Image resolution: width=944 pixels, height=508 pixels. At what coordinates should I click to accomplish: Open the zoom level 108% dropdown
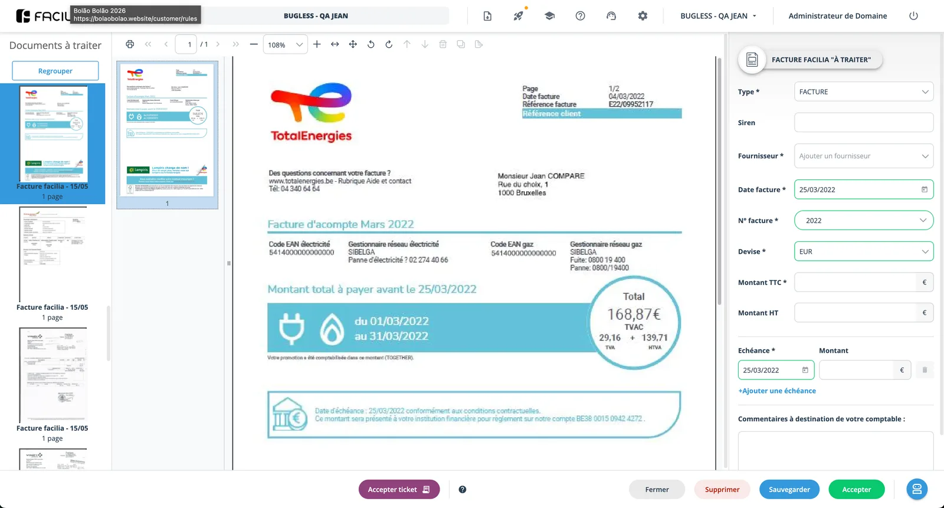click(x=286, y=44)
